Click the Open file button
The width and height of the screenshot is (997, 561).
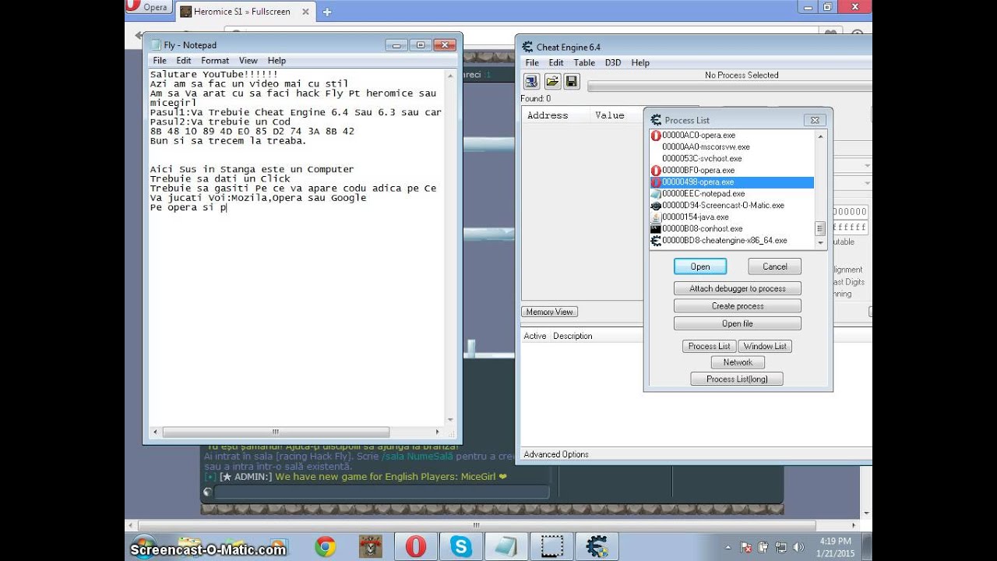738,324
